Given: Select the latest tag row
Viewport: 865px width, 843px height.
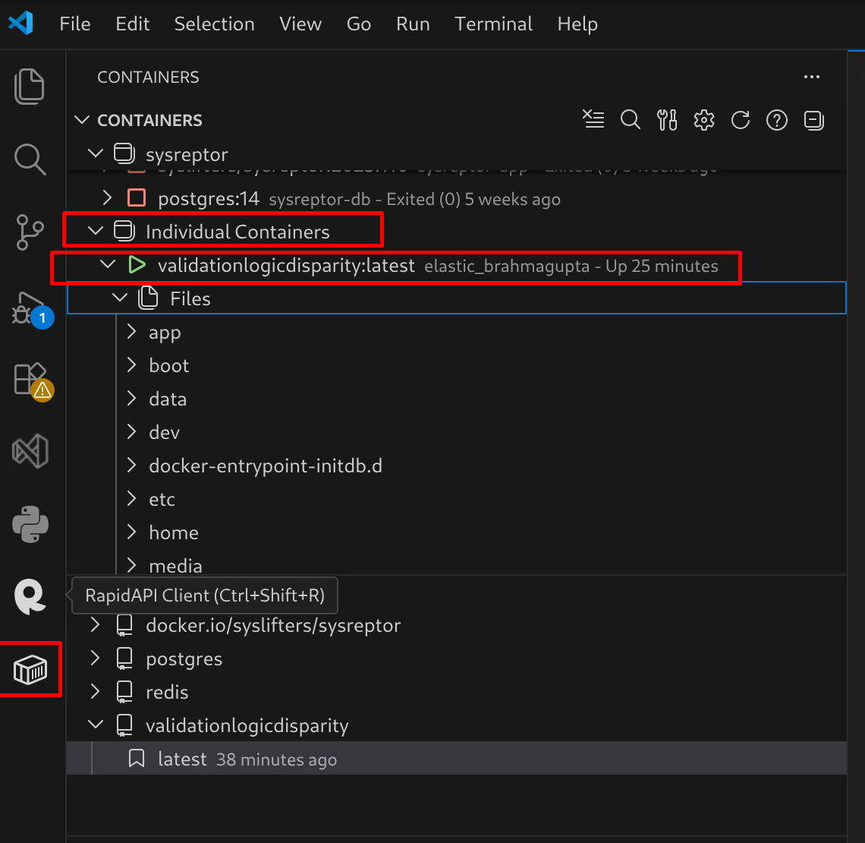Looking at the screenshot, I should tap(457, 758).
